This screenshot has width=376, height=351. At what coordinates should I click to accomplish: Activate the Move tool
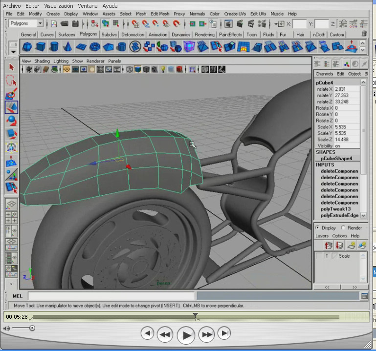pos(11,107)
